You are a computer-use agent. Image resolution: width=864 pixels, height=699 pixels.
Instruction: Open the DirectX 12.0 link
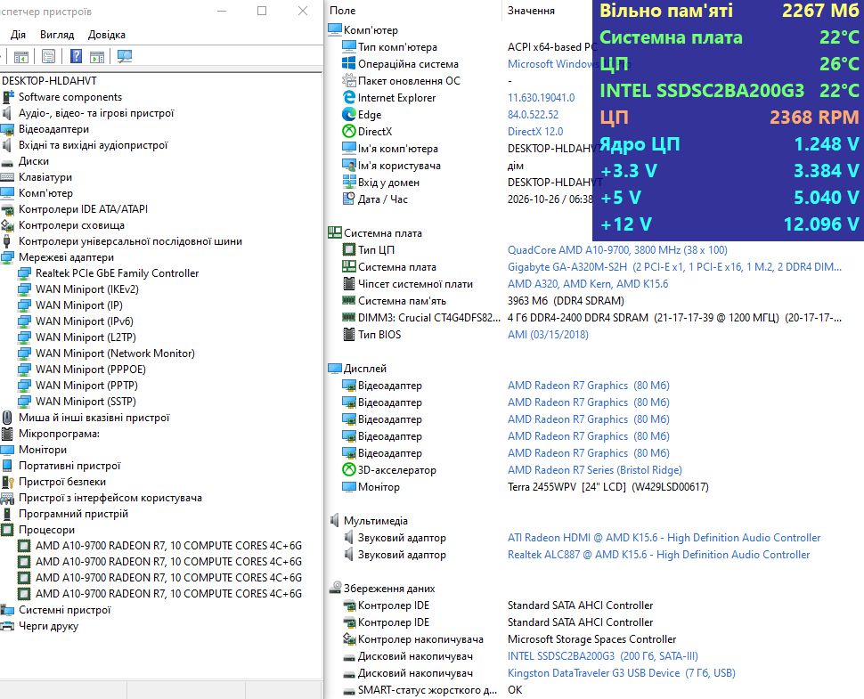(x=535, y=132)
